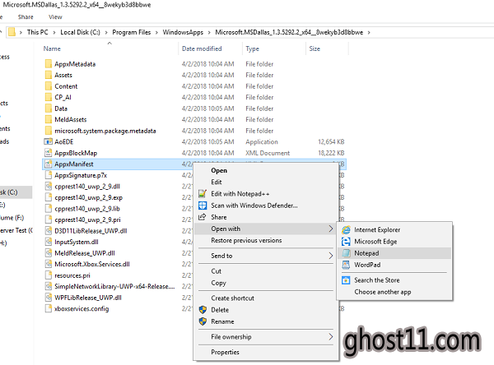Select Cut in the context menu

point(216,271)
